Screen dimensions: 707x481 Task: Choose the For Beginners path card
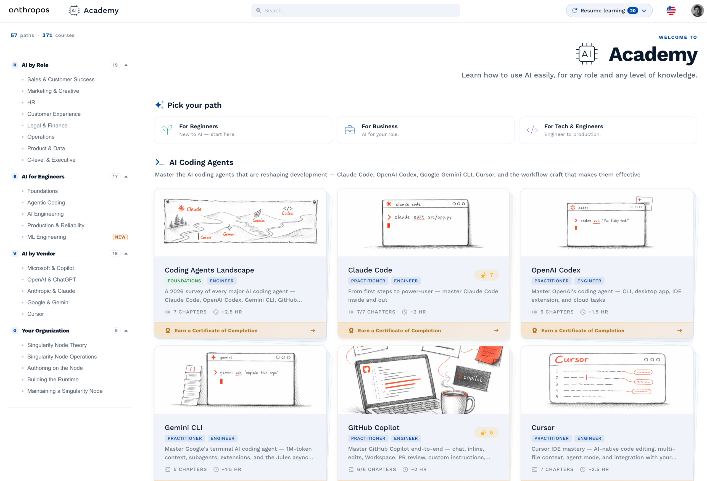(243, 130)
